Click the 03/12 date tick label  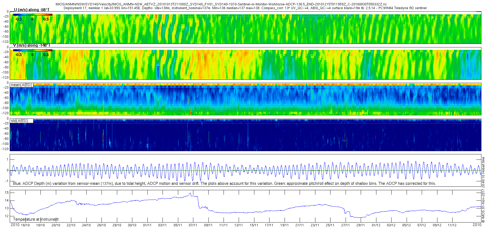click(391, 225)
